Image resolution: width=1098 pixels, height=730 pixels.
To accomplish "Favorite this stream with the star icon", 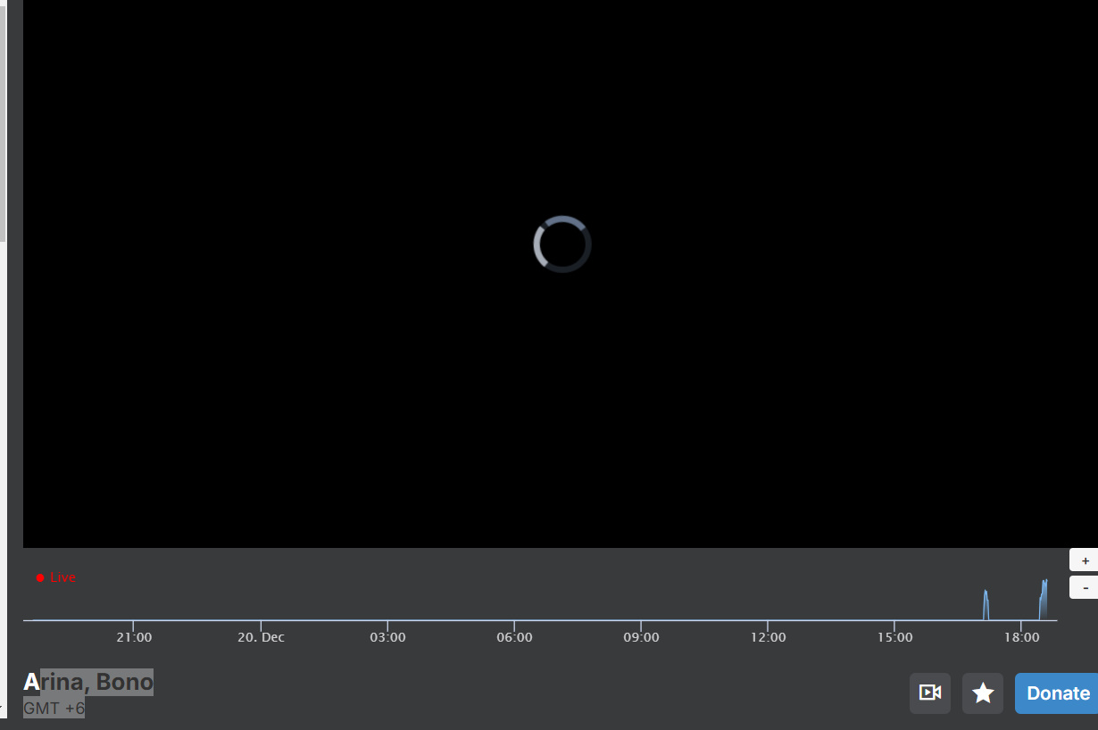I will [983, 693].
